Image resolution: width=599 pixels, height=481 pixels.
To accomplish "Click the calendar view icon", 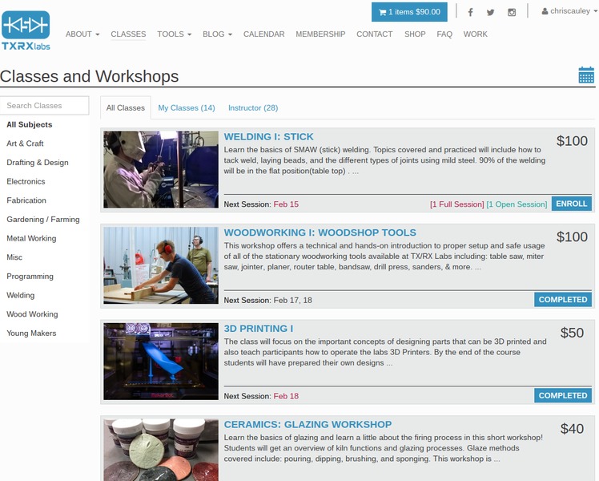I will (586, 75).
